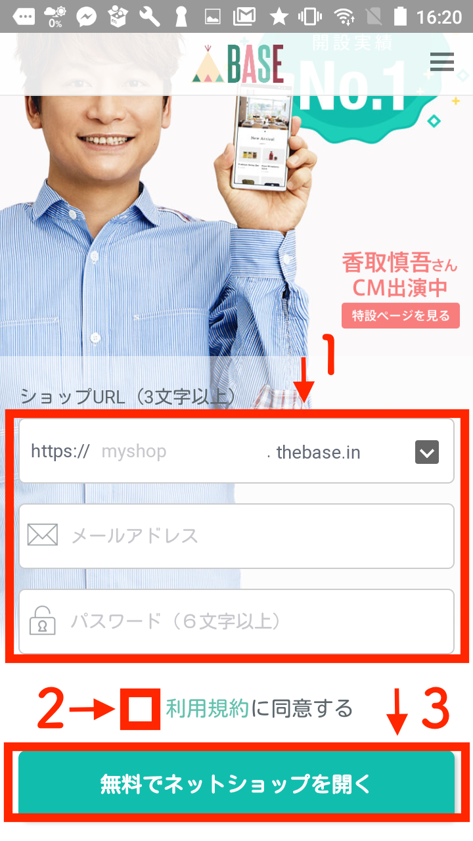
Task: Focus the メールアドレス input field
Action: click(x=236, y=535)
